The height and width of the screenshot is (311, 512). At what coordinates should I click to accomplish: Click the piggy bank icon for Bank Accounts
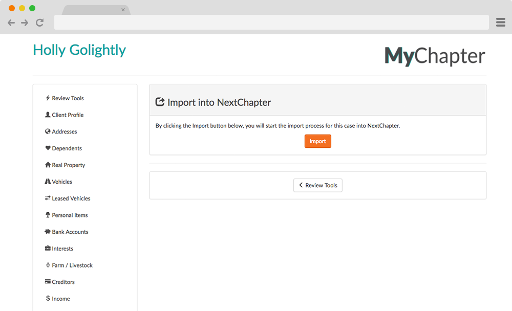[x=48, y=232]
